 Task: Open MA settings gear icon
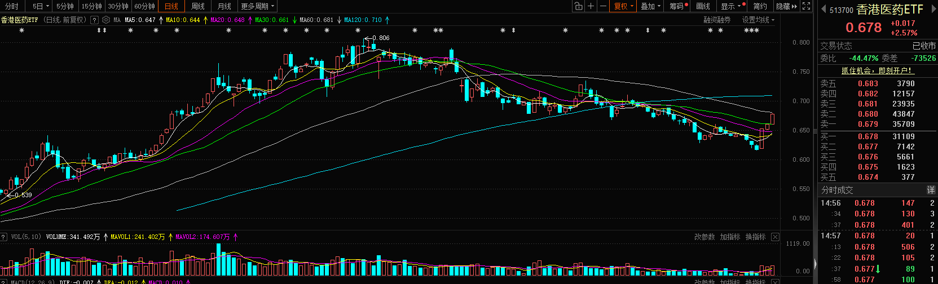(105, 20)
